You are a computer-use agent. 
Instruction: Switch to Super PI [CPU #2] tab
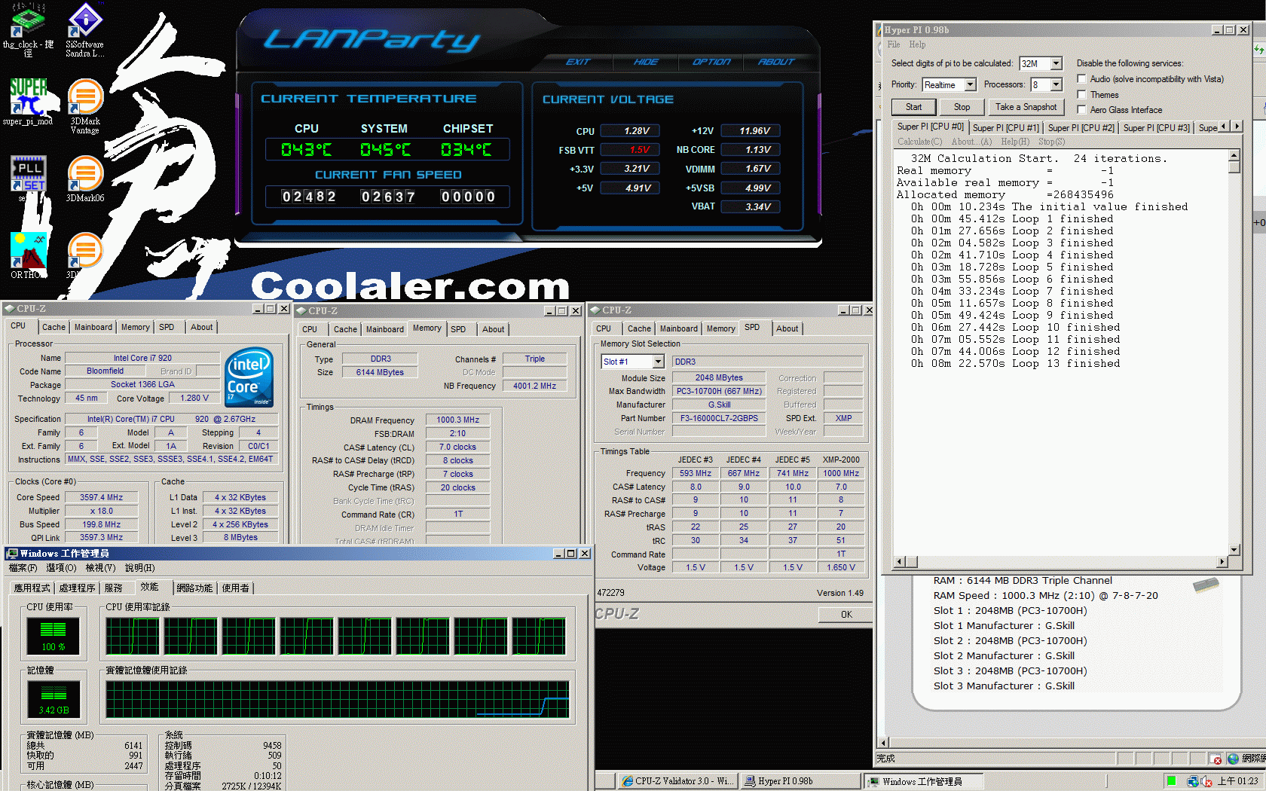tap(1081, 128)
